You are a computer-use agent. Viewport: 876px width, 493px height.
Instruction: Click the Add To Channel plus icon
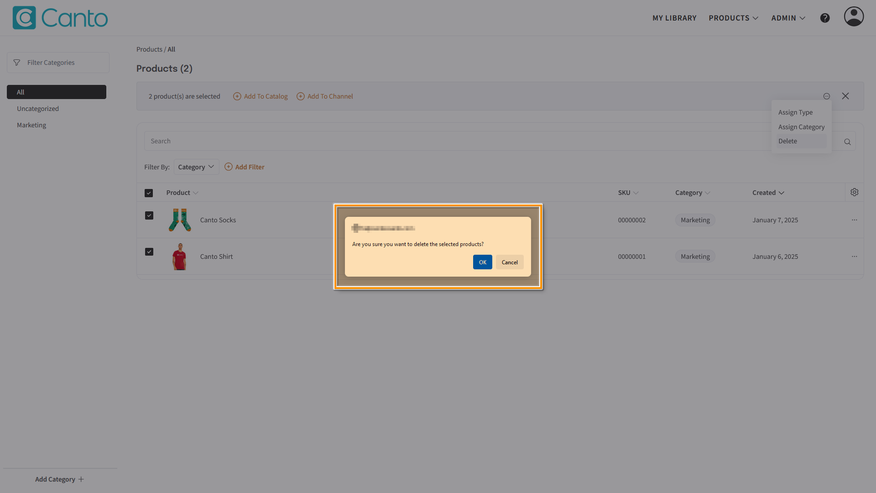[x=301, y=96]
